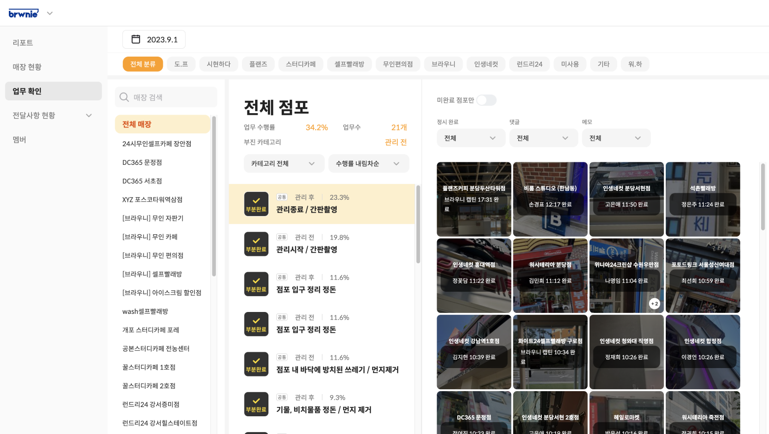Open 인생네컷 청와대 직영점 photo card
This screenshot has height=434, width=769.
point(626,352)
